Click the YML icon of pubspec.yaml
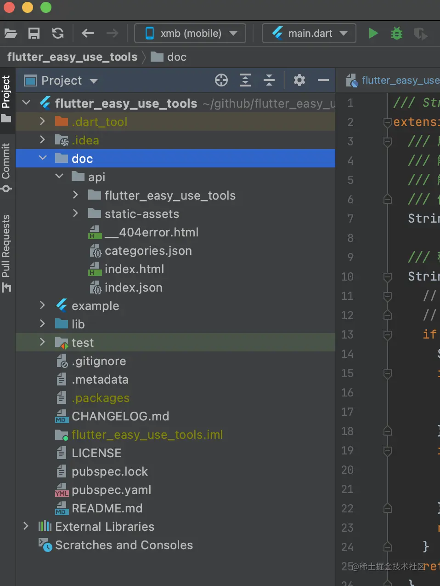The image size is (440, 586). coord(62,490)
